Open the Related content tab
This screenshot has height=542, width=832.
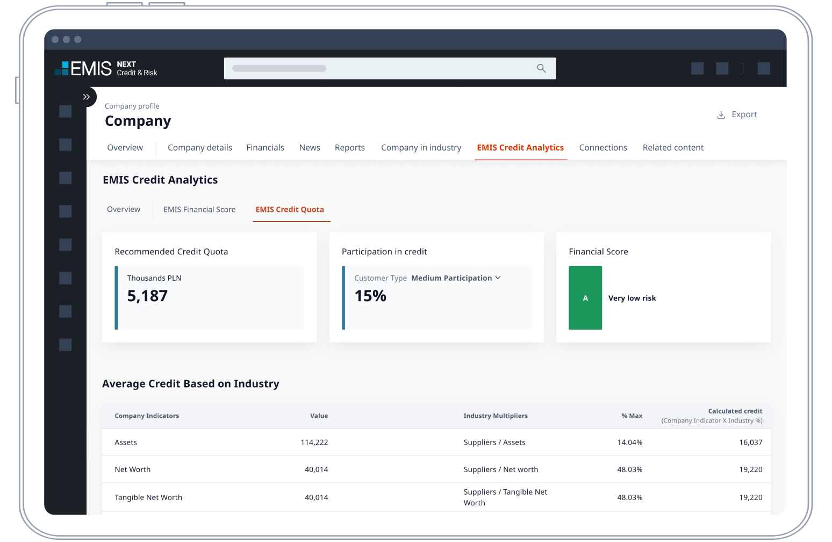tap(673, 148)
